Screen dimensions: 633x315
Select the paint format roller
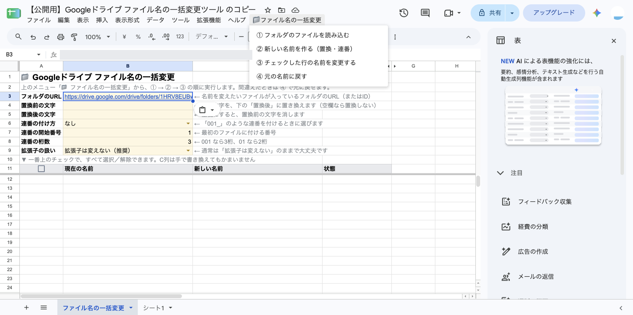pyautogui.click(x=74, y=37)
